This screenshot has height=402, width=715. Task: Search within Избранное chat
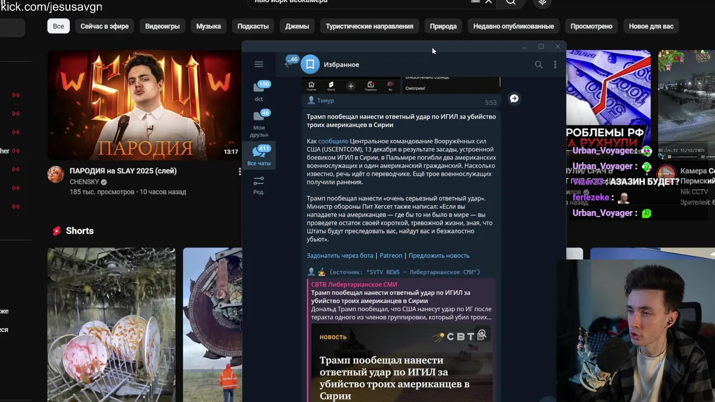pos(538,65)
